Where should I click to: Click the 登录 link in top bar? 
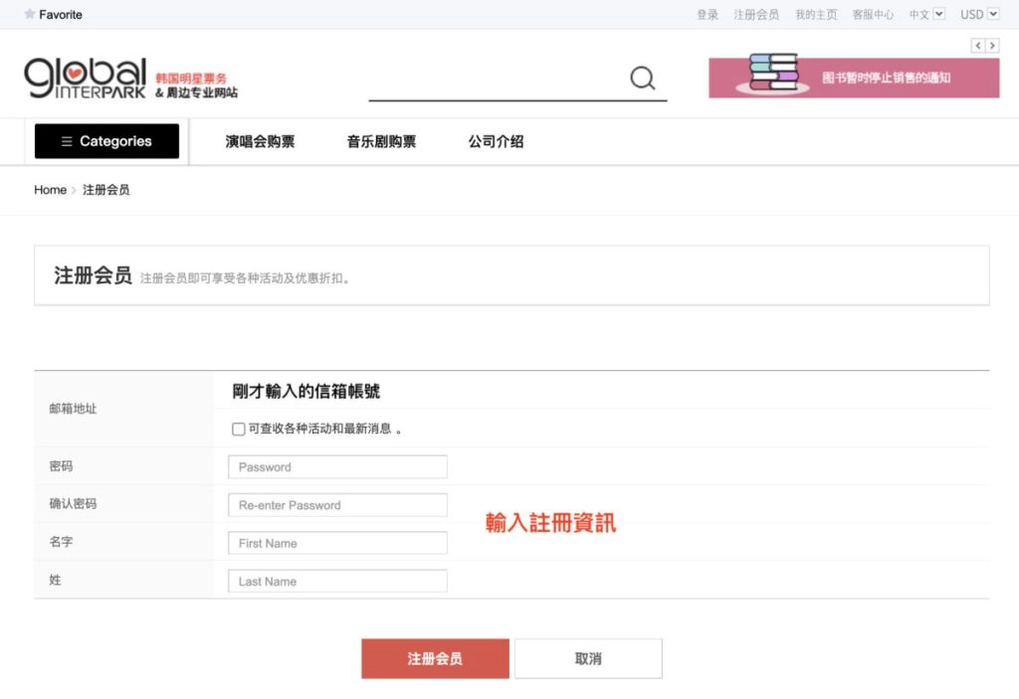click(708, 15)
